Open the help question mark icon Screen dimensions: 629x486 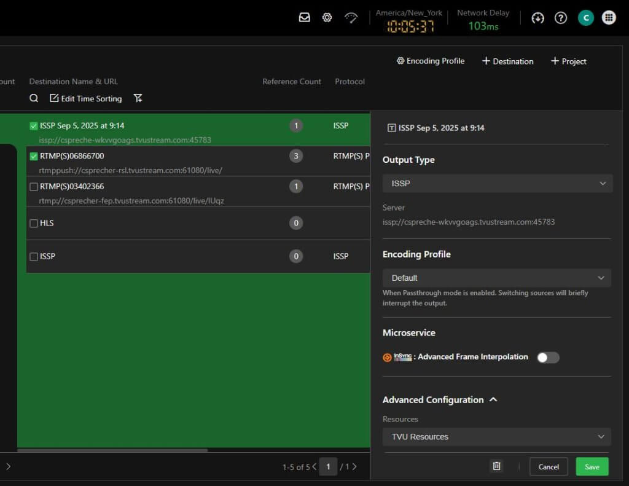(561, 18)
